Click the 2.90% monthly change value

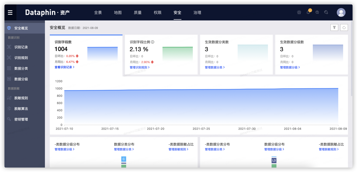click(146, 62)
